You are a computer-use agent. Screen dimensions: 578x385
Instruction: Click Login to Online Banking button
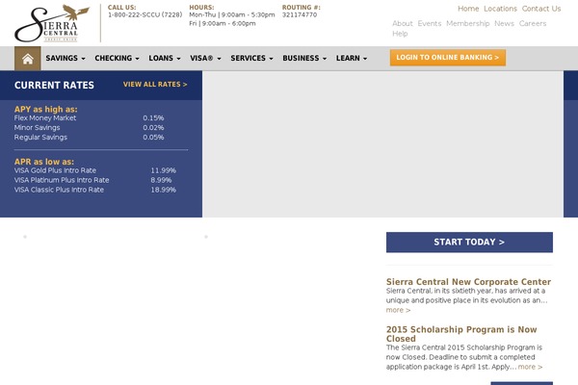point(448,58)
